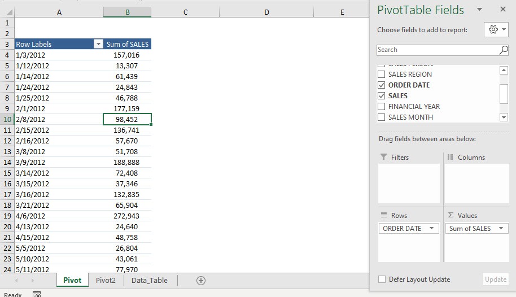The image size is (516, 297).
Task: Select cell with date 1/25/2012
Action: pyautogui.click(x=59, y=98)
